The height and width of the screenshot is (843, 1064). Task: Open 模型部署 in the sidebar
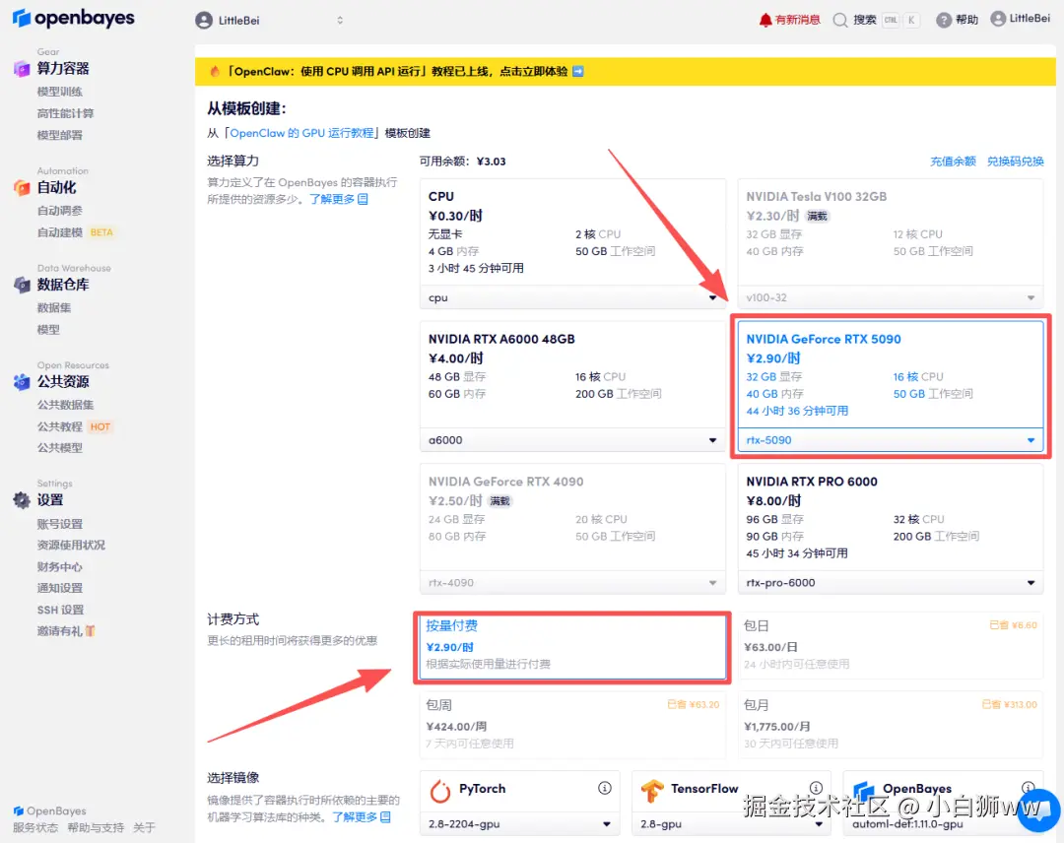point(60,135)
